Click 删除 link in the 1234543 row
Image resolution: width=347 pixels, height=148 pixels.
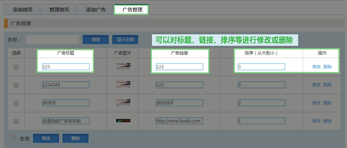tap(328, 85)
